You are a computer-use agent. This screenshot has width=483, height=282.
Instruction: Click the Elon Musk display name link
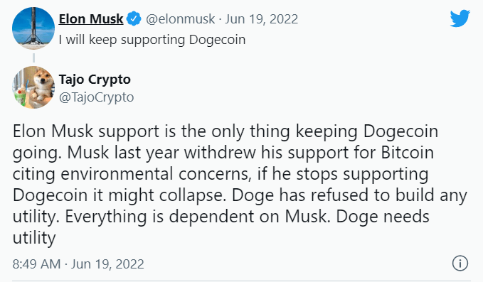click(91, 18)
